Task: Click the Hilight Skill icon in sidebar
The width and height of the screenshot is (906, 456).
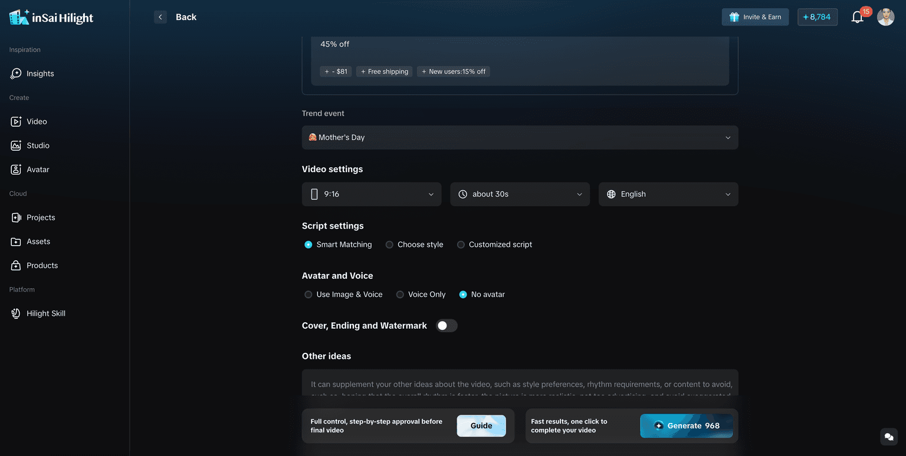Action: 16,313
